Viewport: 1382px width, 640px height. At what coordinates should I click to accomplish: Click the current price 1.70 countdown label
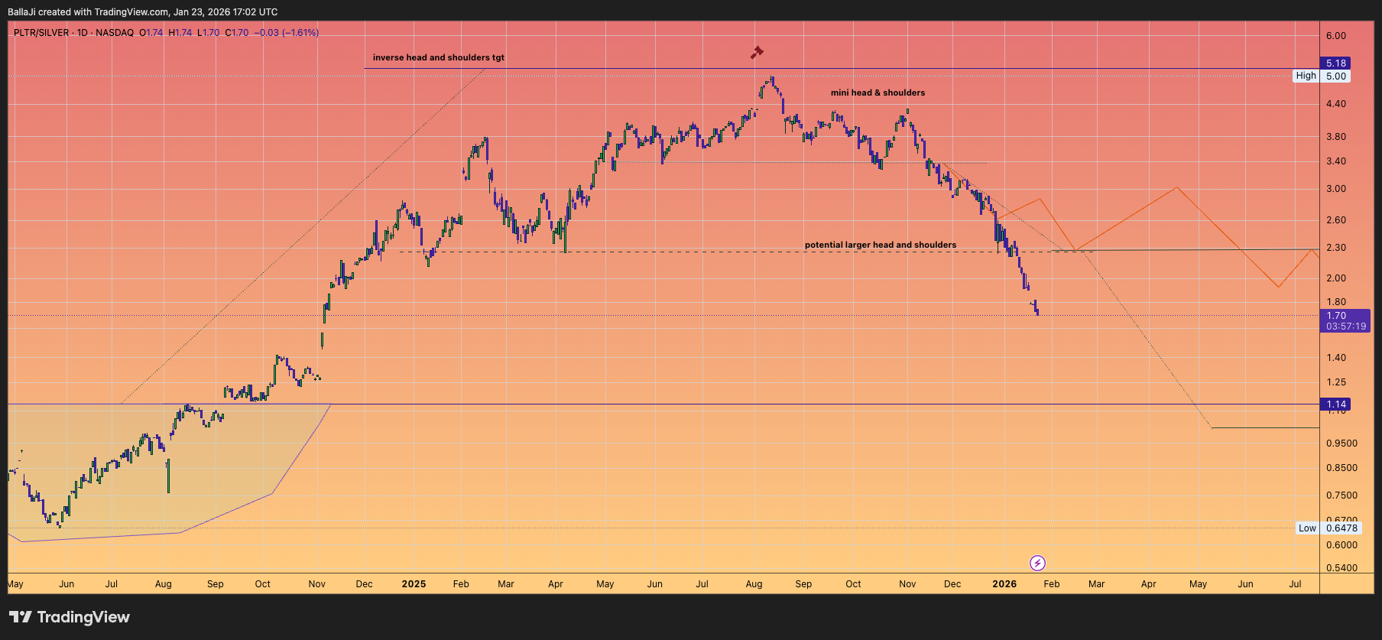(x=1345, y=320)
